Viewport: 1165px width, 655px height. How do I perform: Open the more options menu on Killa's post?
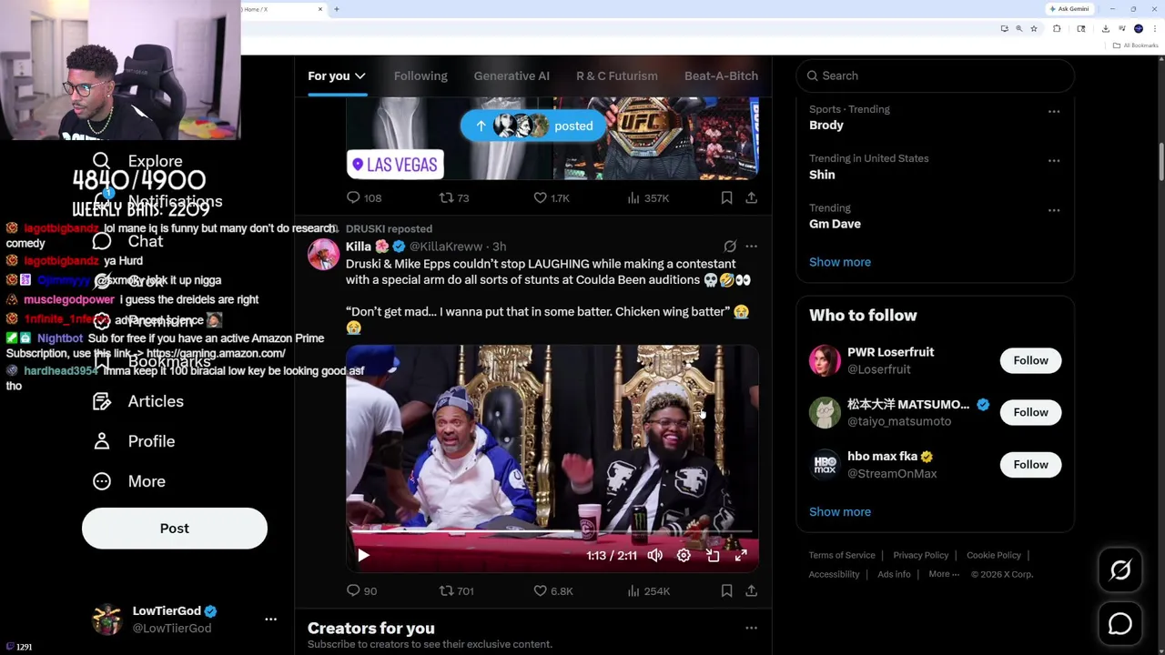coord(751,247)
